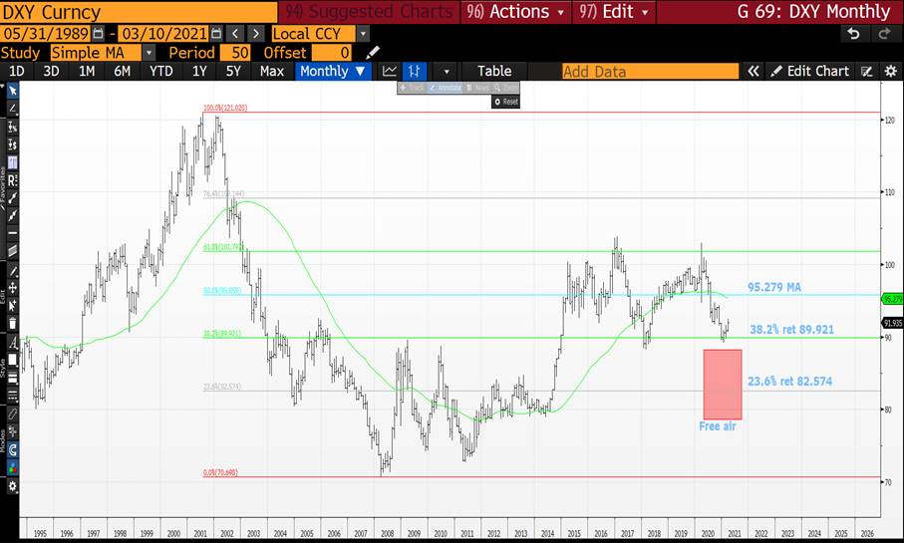Select the Fibonacci retracement tool
This screenshot has height=543, width=904.
coord(12,162)
